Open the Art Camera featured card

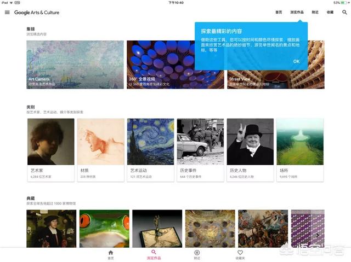(x=75, y=65)
